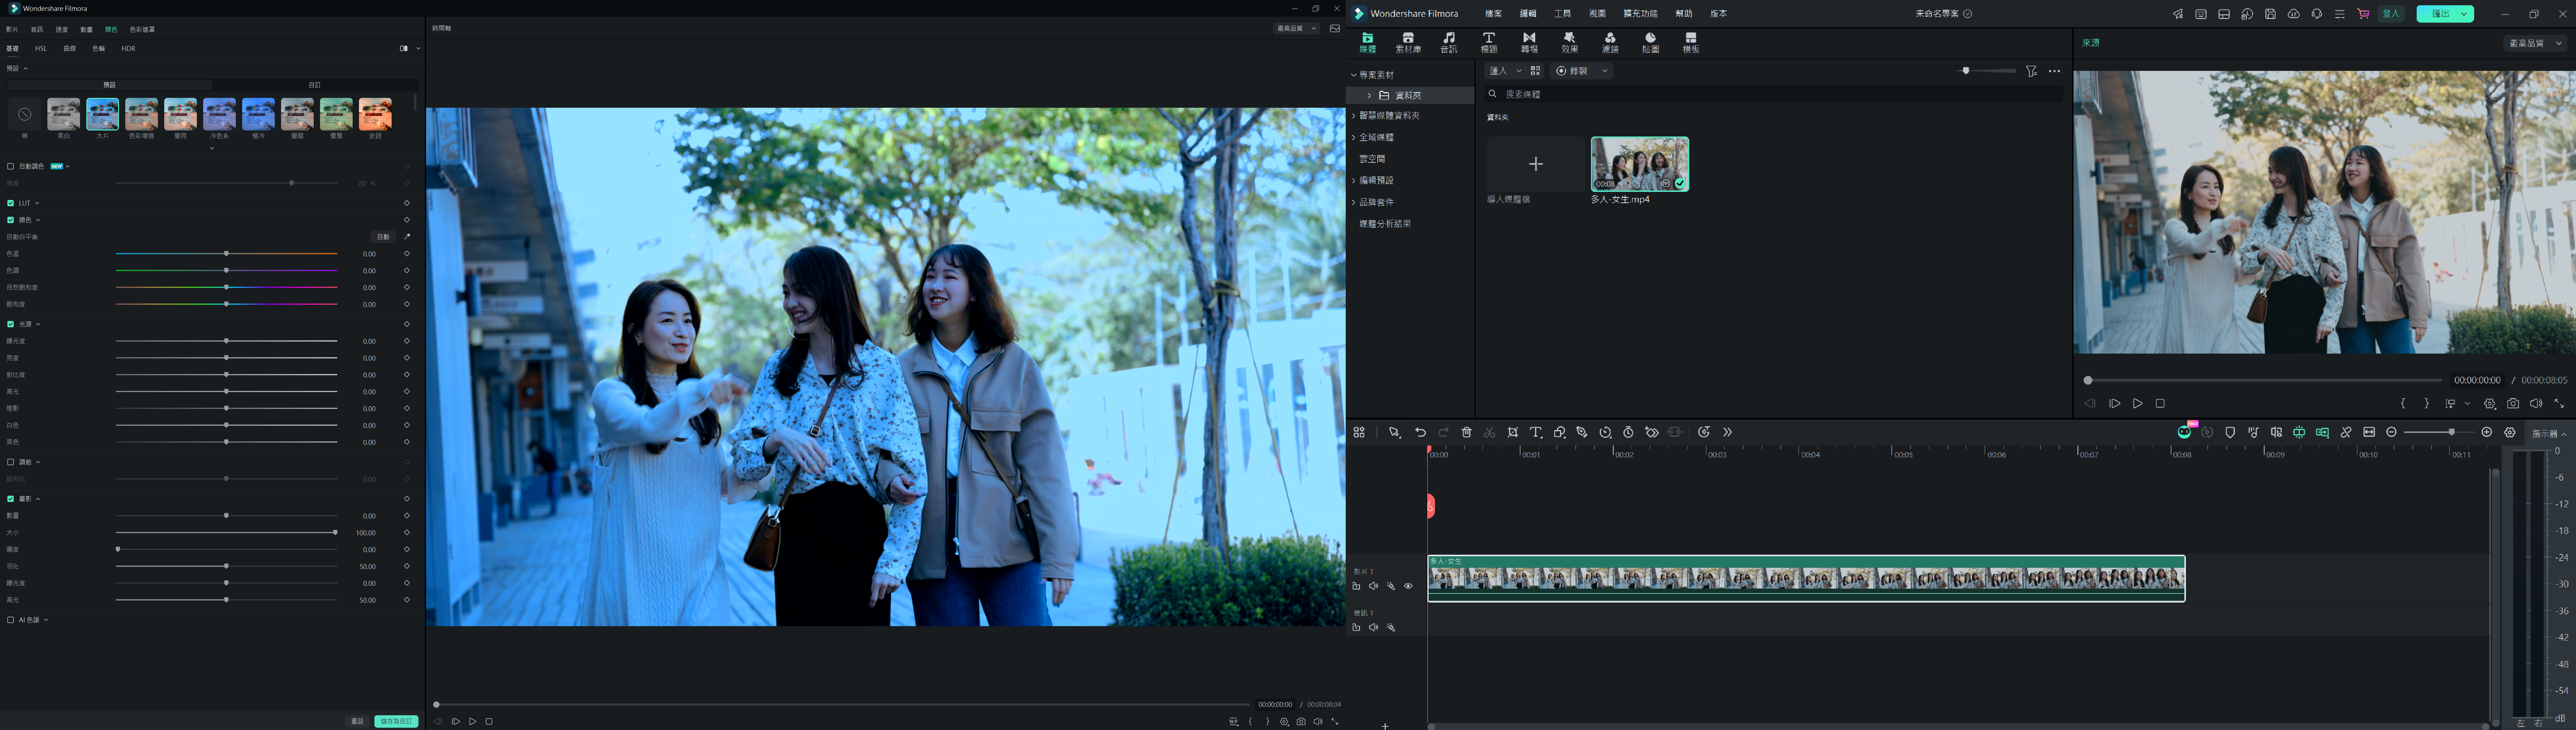2576x730 pixels.
Task: Switch to the HSL color tab
Action: 41,48
